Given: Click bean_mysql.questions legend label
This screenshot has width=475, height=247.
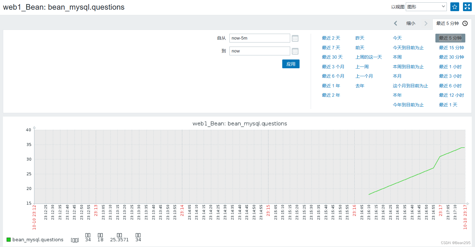Looking at the screenshot, I should point(38,240).
